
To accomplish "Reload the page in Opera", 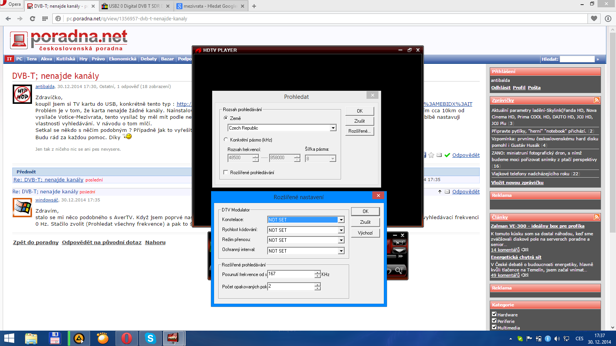I will [32, 18].
